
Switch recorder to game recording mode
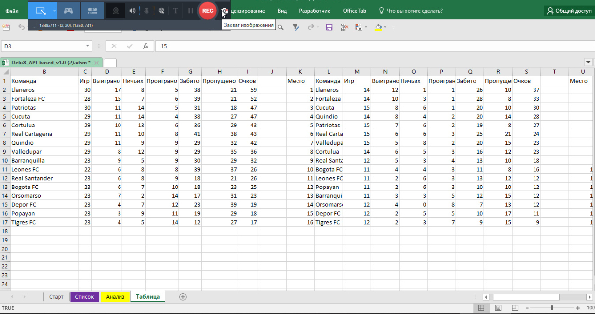pos(69,10)
